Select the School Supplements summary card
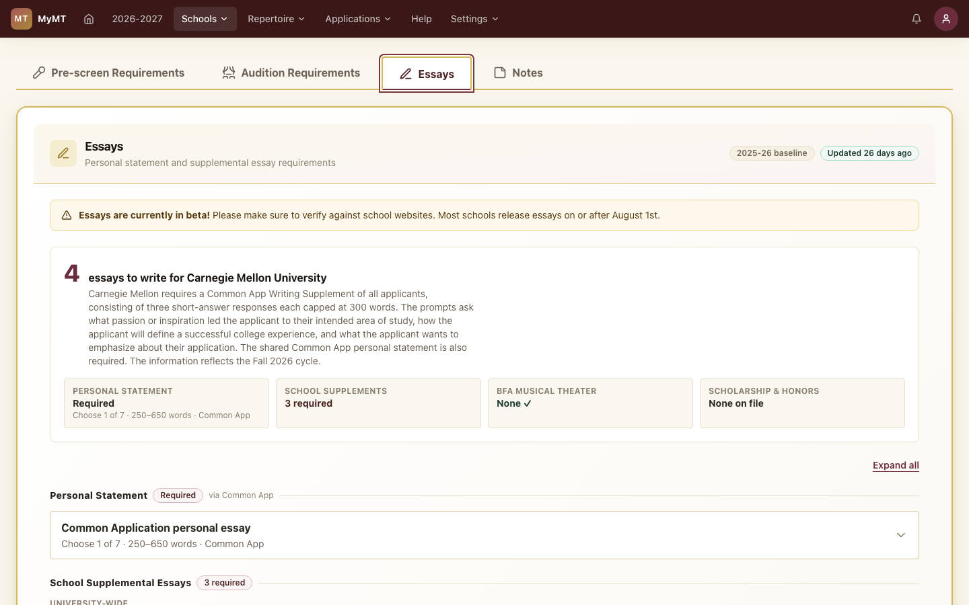Screen dimensions: 969x605 pyautogui.click(x=378, y=403)
